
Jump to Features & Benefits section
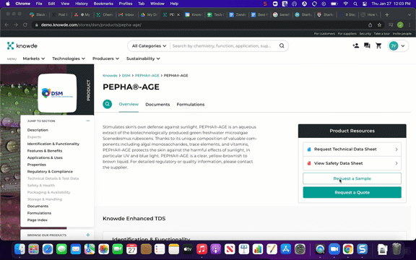pyautogui.click(x=45, y=151)
